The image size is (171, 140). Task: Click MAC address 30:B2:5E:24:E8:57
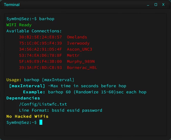coord(41,37)
